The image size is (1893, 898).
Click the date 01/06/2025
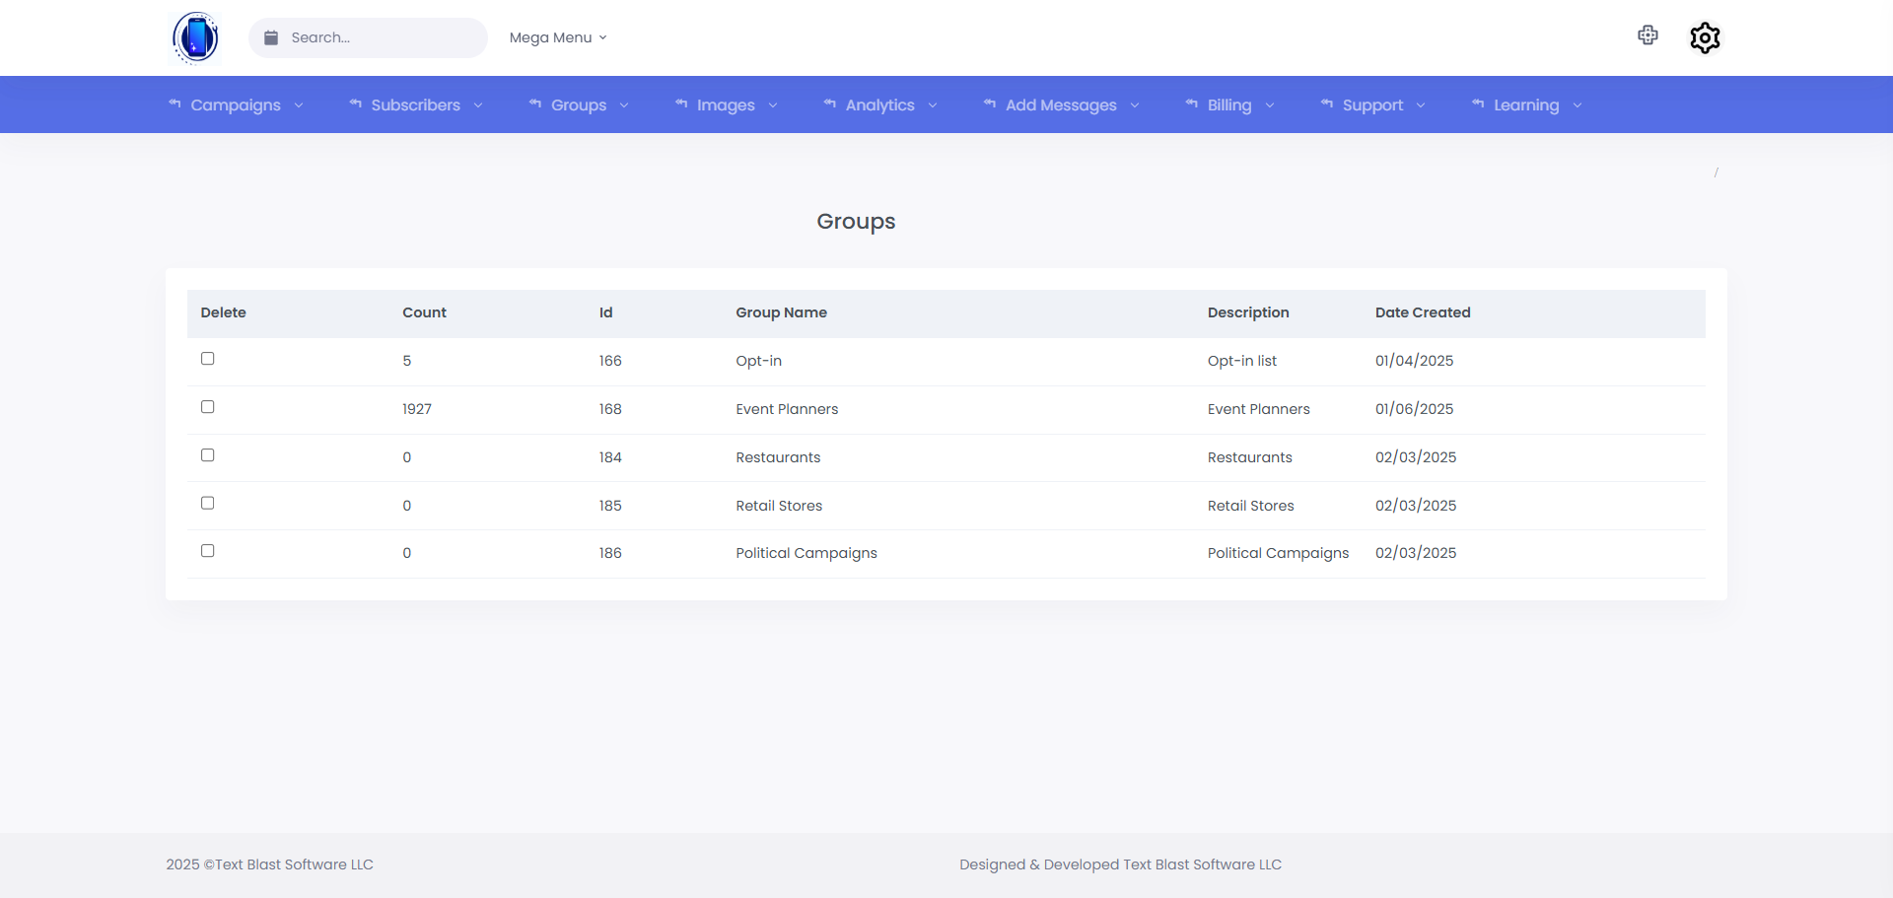click(x=1414, y=409)
